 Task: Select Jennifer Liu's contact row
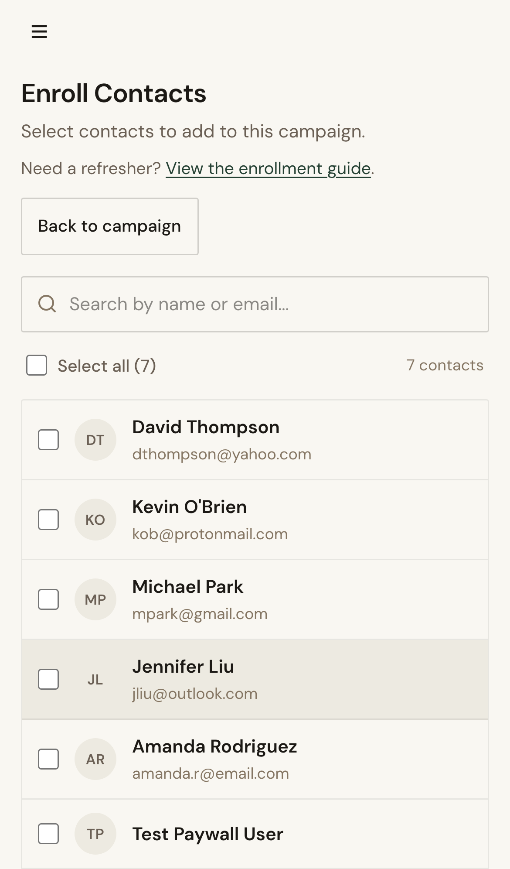coord(305,679)
